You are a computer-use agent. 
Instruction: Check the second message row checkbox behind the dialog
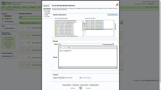pos(22,35)
